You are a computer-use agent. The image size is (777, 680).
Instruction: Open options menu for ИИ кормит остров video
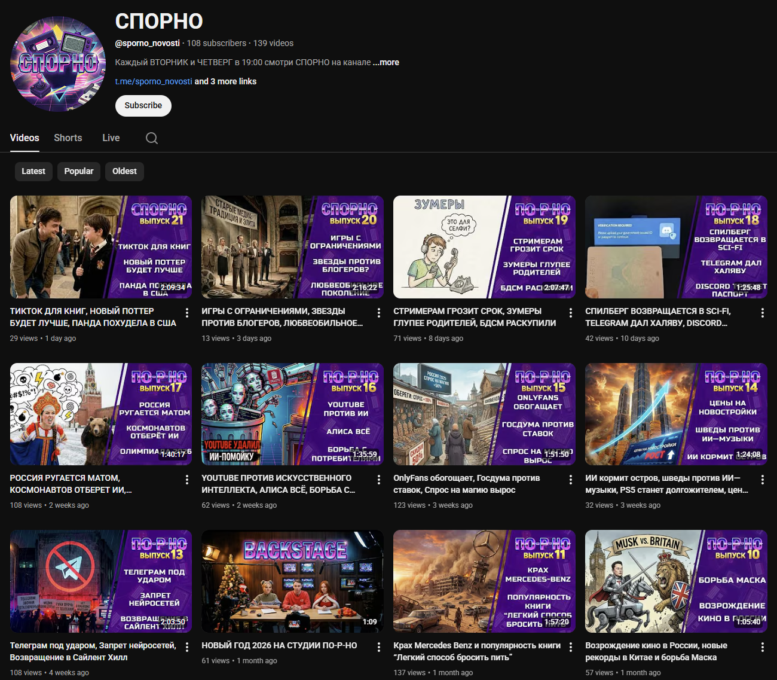click(x=763, y=480)
